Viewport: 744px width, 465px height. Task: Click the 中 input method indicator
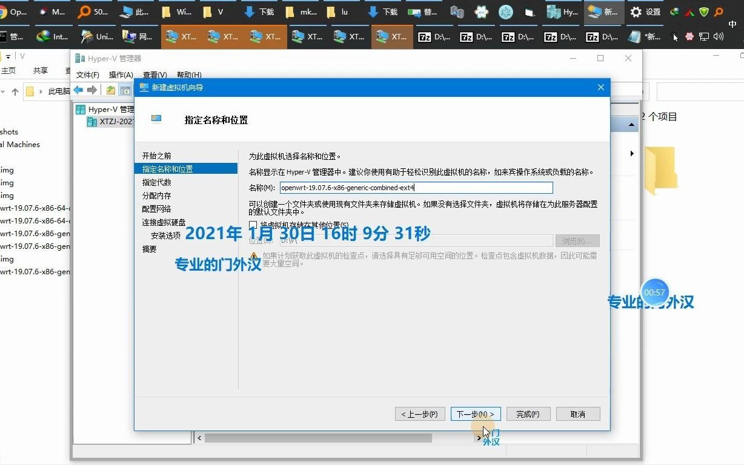pos(732,25)
